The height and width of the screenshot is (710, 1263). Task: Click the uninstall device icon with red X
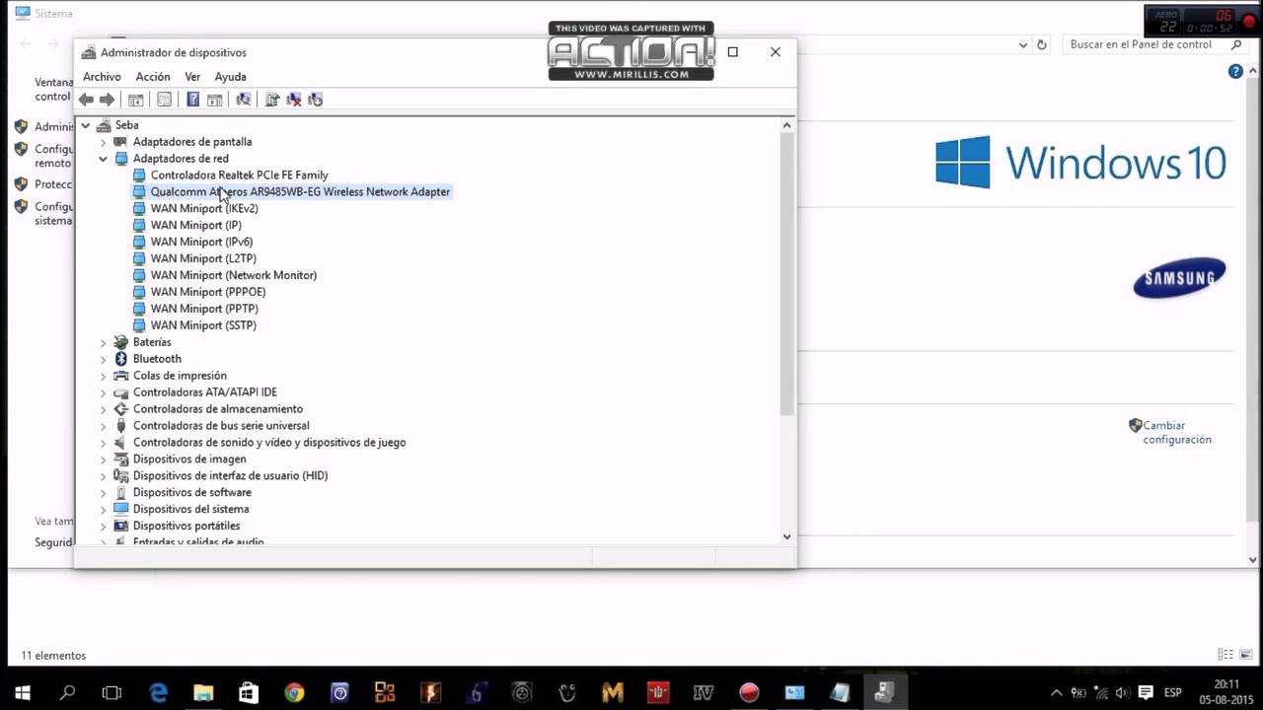(x=293, y=100)
